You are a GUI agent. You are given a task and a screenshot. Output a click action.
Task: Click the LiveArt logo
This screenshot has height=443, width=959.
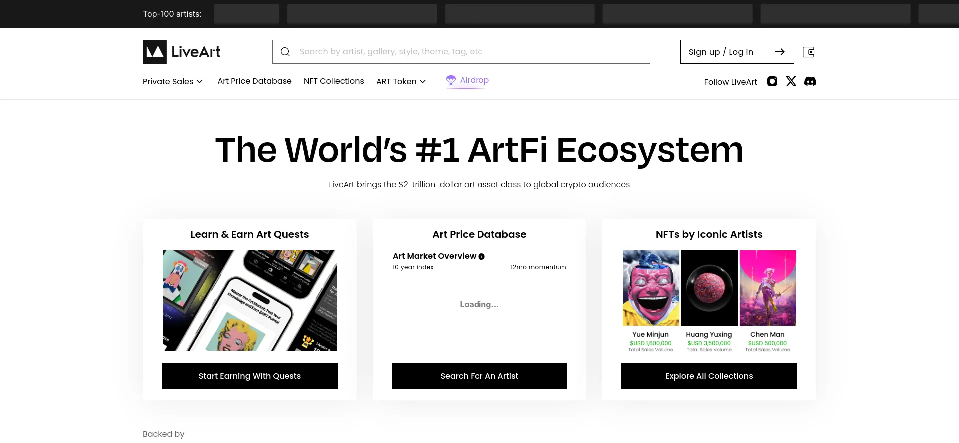182,52
